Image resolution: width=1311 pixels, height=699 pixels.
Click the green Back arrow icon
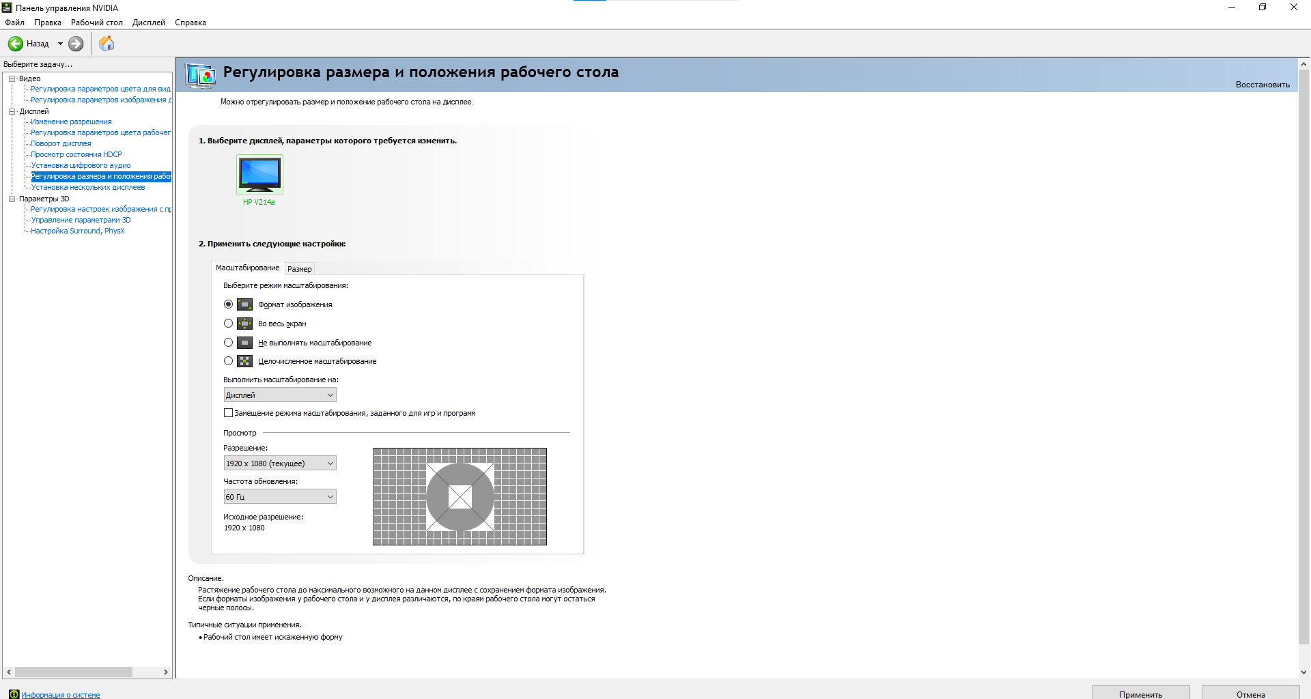16,44
